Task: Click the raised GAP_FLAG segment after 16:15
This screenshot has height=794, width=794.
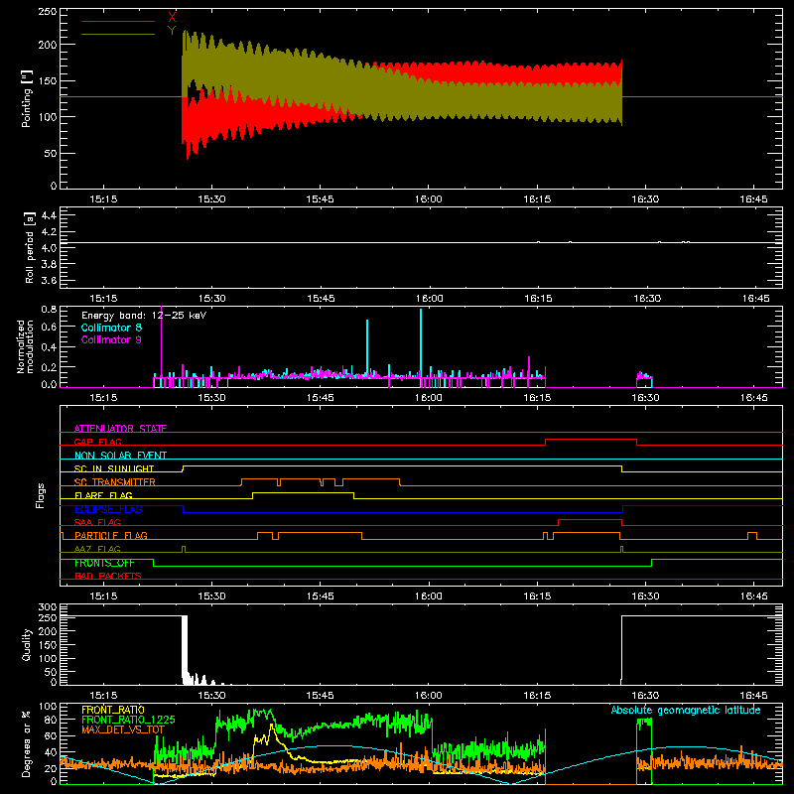Action: [x=591, y=440]
